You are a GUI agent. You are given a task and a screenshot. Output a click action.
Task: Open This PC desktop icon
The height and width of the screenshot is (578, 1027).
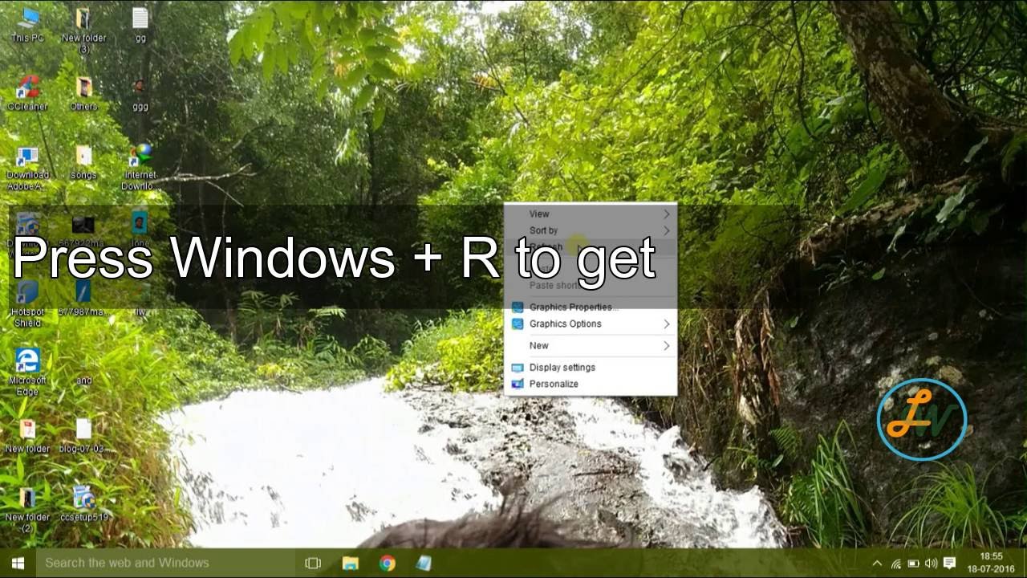27,24
